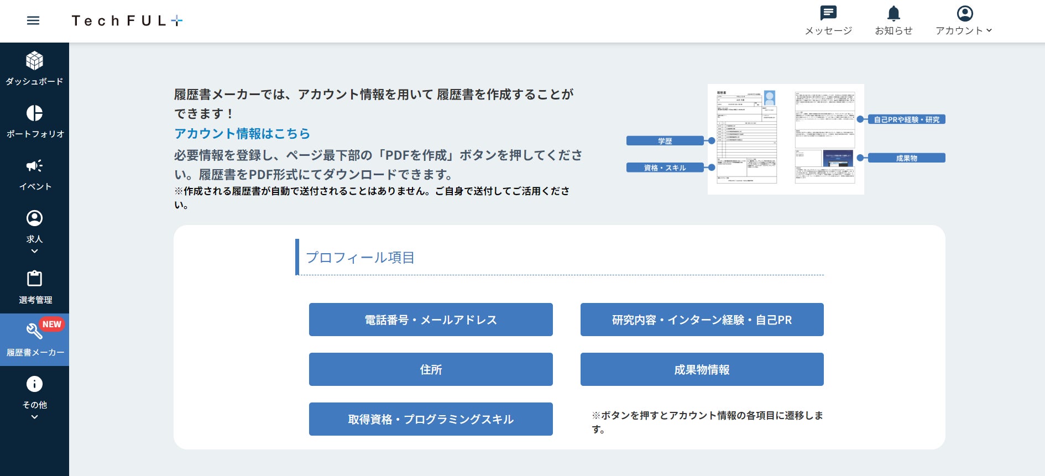The height and width of the screenshot is (476, 1045).
Task: Click the メッセージ text label
Action: pyautogui.click(x=828, y=30)
